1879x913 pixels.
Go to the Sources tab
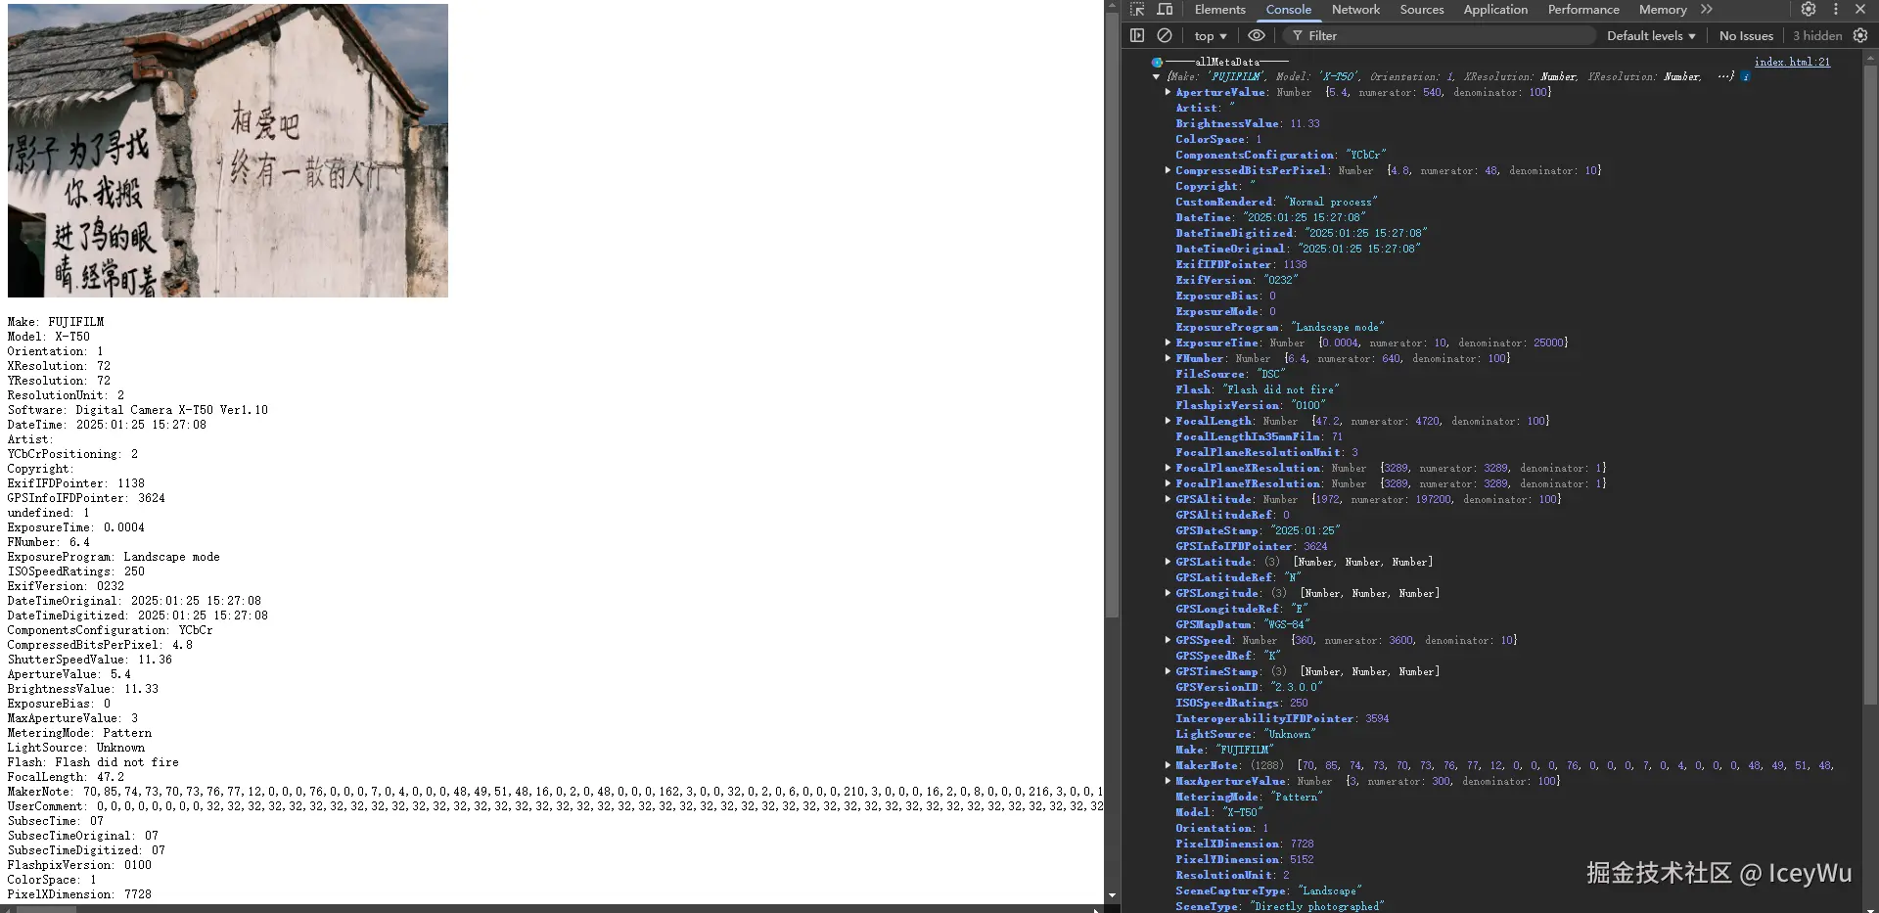(x=1422, y=10)
